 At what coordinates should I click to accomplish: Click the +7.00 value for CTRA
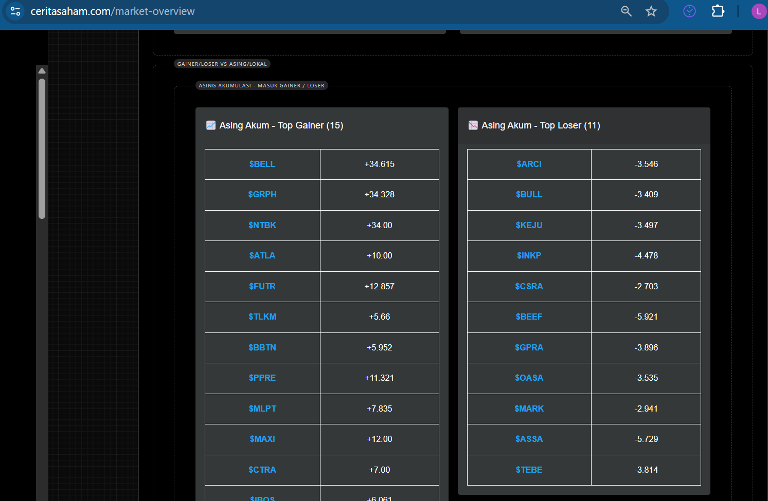380,470
